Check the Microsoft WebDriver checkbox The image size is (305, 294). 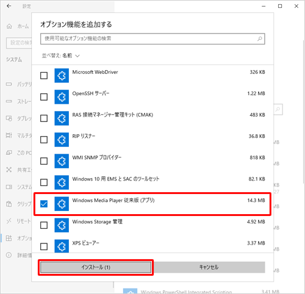click(x=44, y=76)
